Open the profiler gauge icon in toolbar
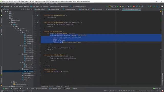The width and height of the screenshot is (164, 92). (x=128, y=6)
